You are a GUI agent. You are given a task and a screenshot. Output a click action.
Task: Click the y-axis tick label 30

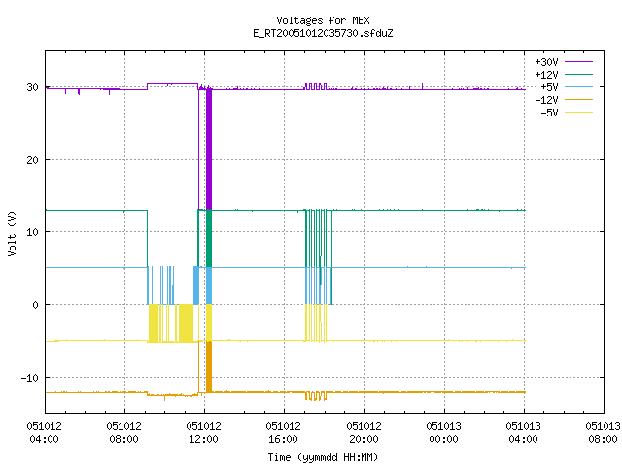32,87
